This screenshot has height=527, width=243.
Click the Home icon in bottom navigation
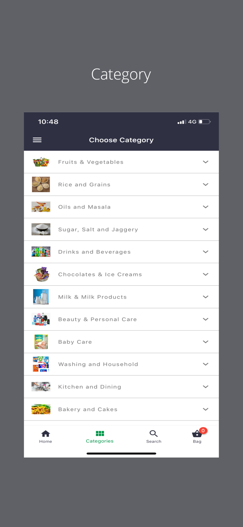click(45, 434)
